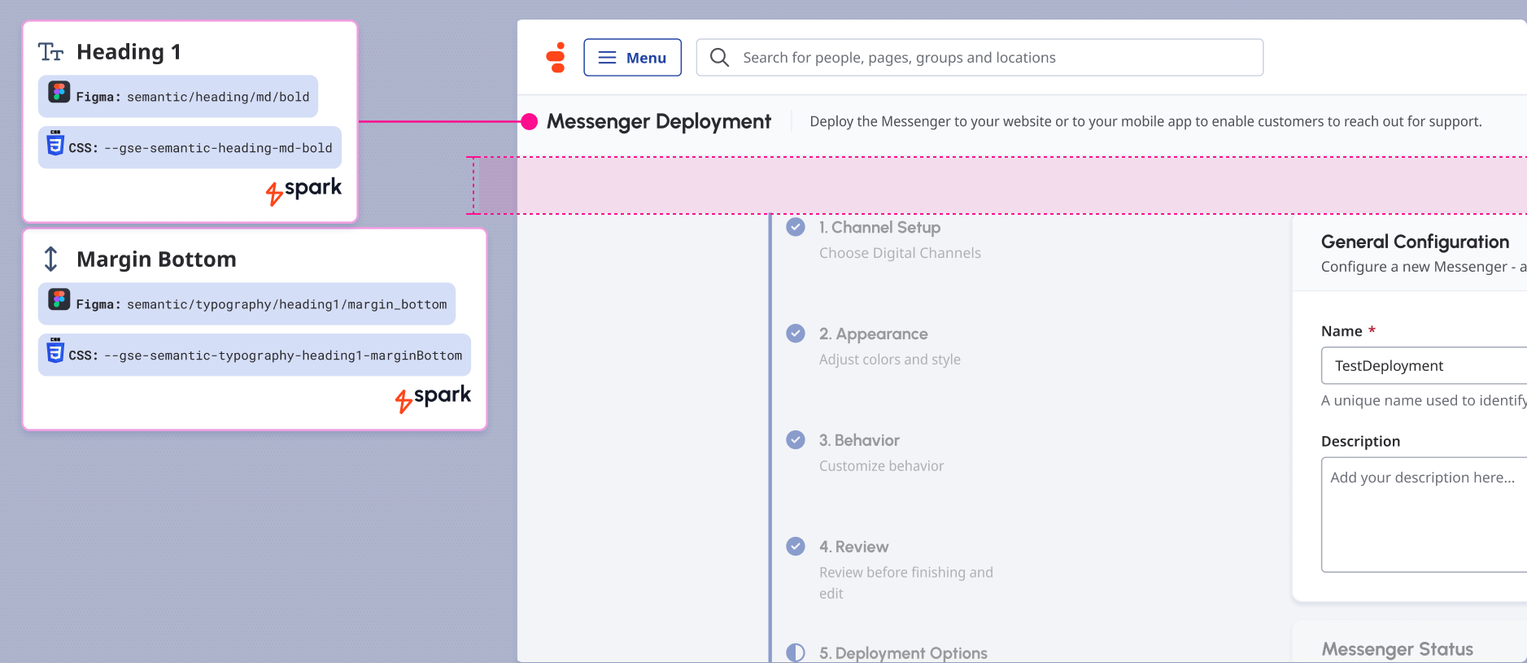Click the Review step checkmark icon
The width and height of the screenshot is (1527, 663).
[796, 547]
